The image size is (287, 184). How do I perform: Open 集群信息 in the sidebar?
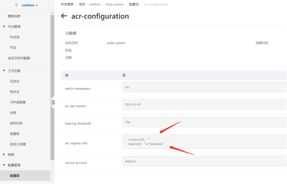14,16
